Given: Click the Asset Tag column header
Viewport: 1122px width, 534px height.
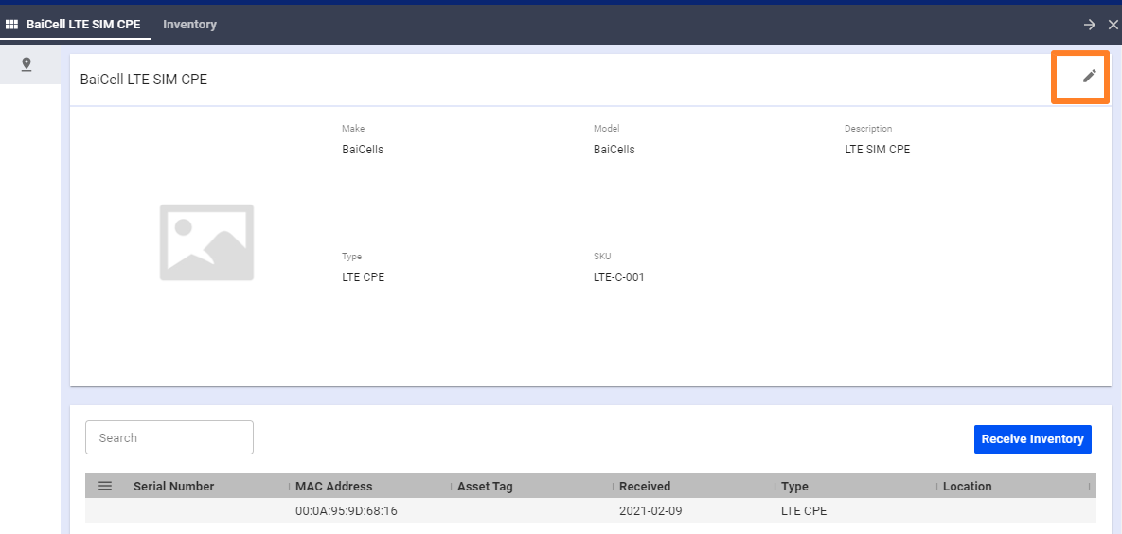Looking at the screenshot, I should point(485,486).
